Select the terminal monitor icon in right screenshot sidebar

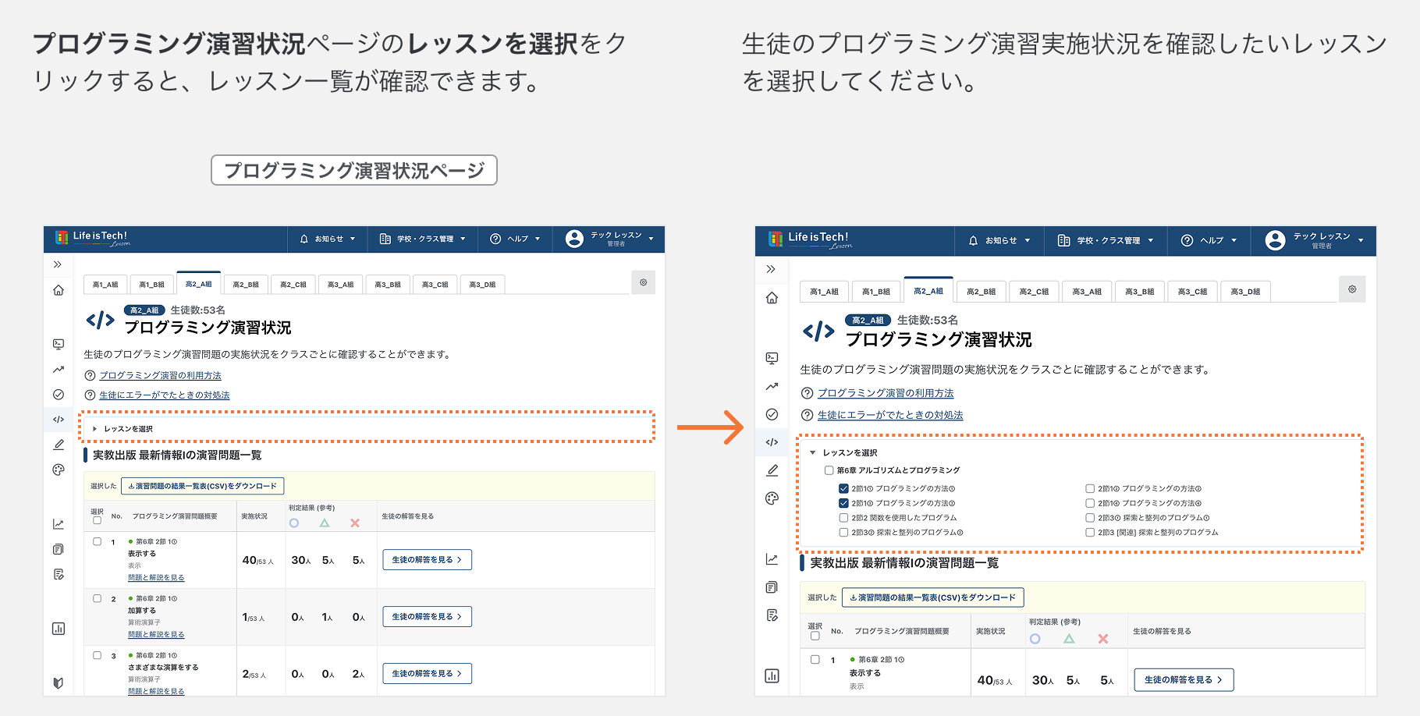click(x=772, y=358)
